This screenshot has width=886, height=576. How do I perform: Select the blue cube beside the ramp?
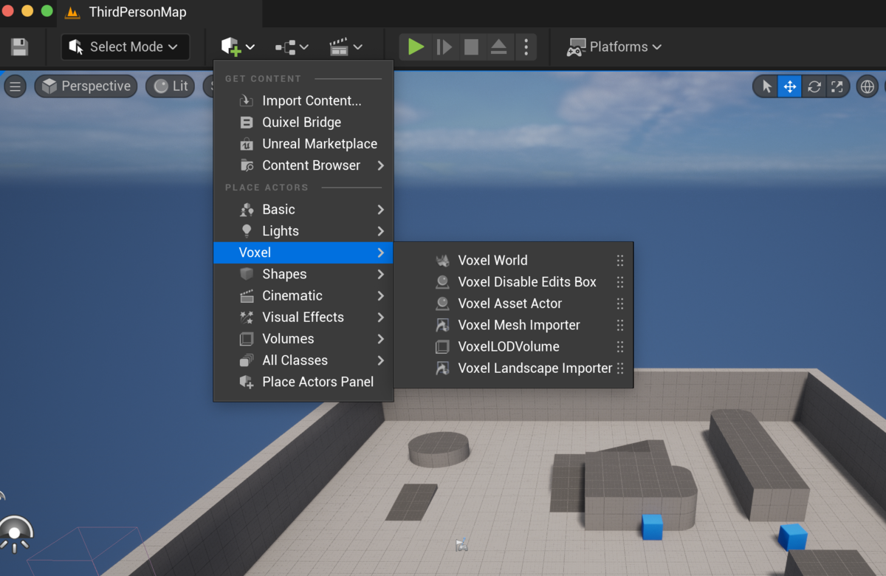(x=652, y=527)
